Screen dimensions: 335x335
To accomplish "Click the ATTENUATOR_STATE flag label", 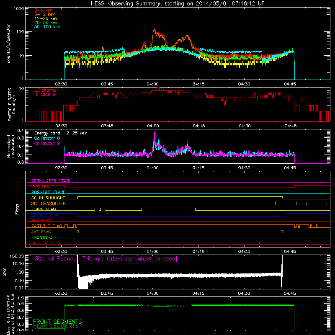I will point(51,181).
